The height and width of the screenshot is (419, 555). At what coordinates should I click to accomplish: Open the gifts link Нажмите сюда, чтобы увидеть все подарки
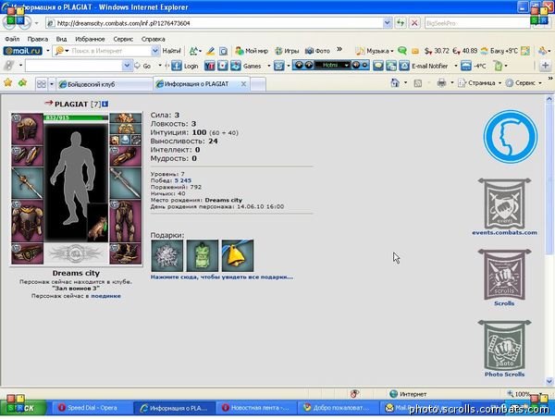coord(222,277)
